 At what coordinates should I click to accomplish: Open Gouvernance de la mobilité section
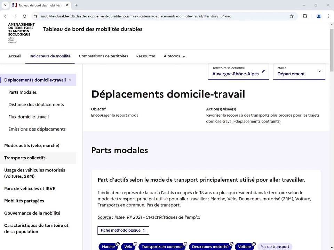pyautogui.click(x=32, y=213)
